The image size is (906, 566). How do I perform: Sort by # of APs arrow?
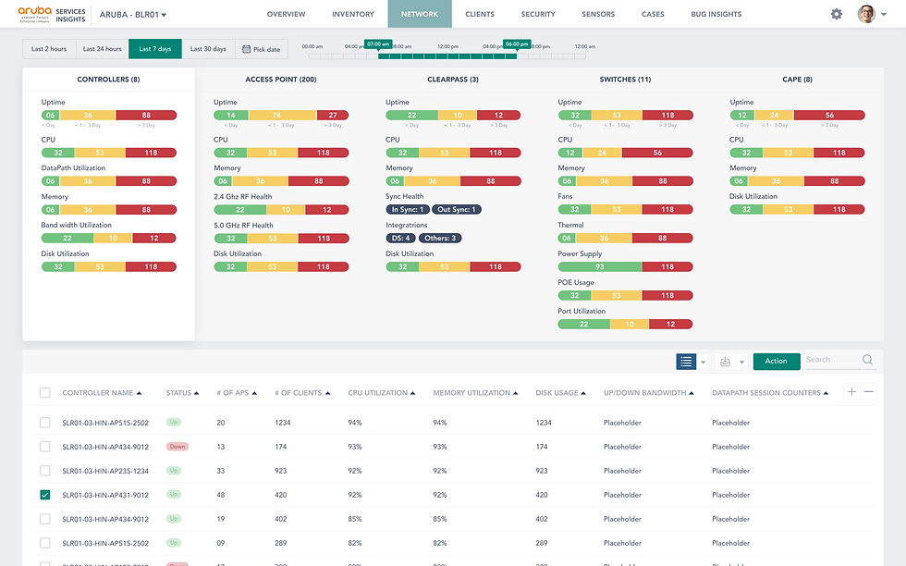tap(254, 393)
